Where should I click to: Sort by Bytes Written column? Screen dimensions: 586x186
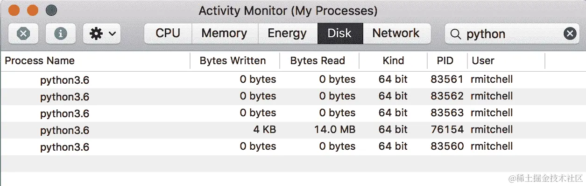pos(233,61)
